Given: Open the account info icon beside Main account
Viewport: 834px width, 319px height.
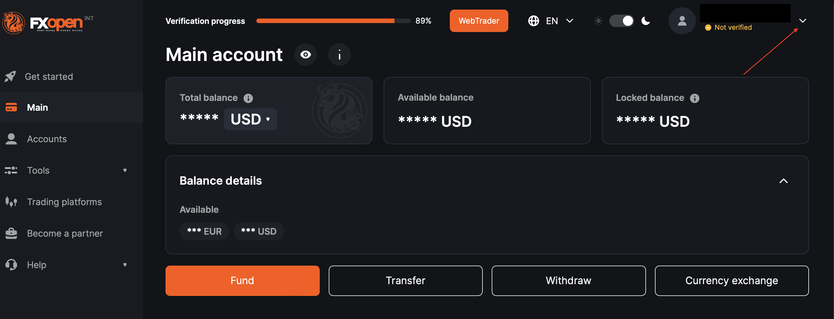Looking at the screenshot, I should pyautogui.click(x=339, y=55).
